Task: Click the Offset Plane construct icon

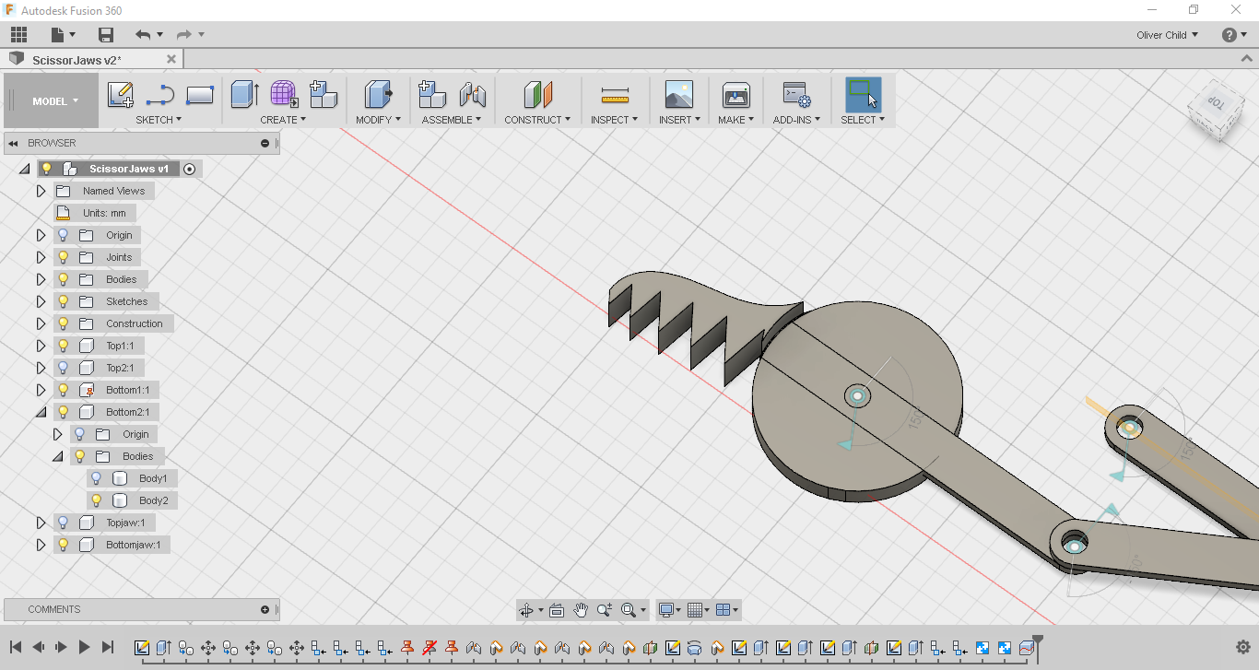Action: point(537,95)
